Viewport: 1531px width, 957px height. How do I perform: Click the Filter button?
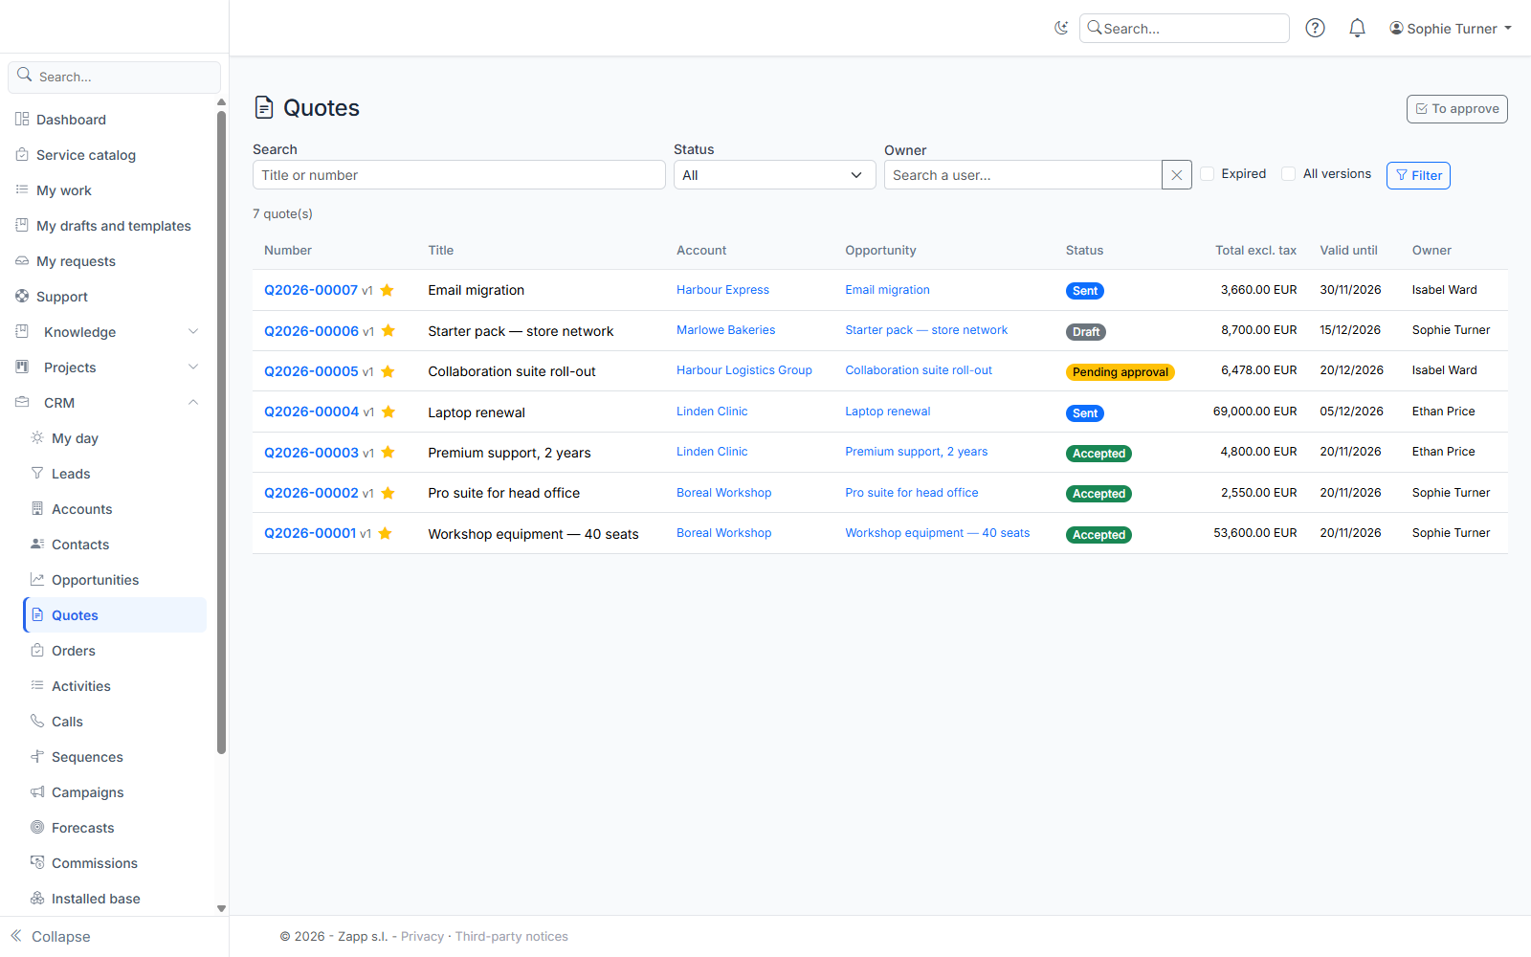point(1418,175)
